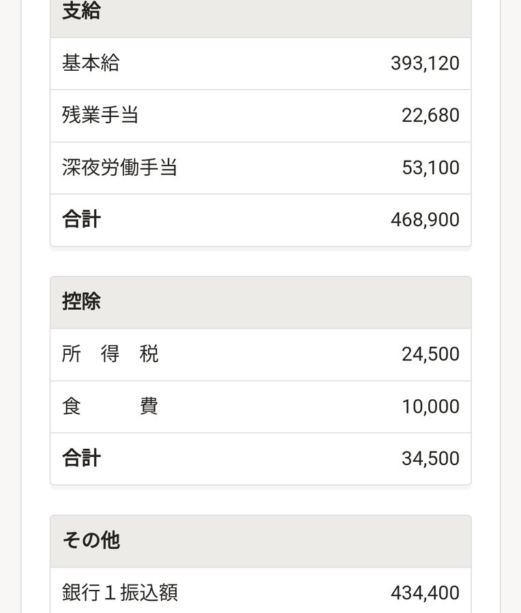Tap the 支給 section header

click(x=260, y=16)
